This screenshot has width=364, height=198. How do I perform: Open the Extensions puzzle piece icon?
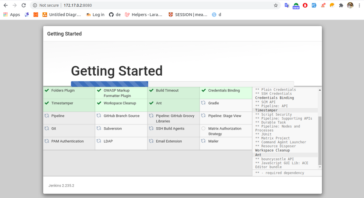click(x=341, y=5)
